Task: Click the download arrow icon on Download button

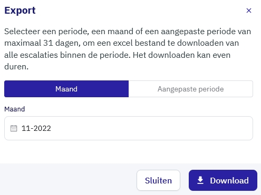Action: pos(200,180)
